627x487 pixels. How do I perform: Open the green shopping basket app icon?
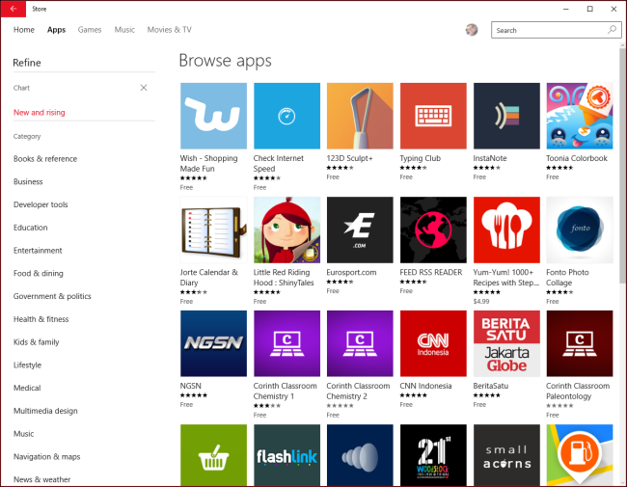pos(213,455)
